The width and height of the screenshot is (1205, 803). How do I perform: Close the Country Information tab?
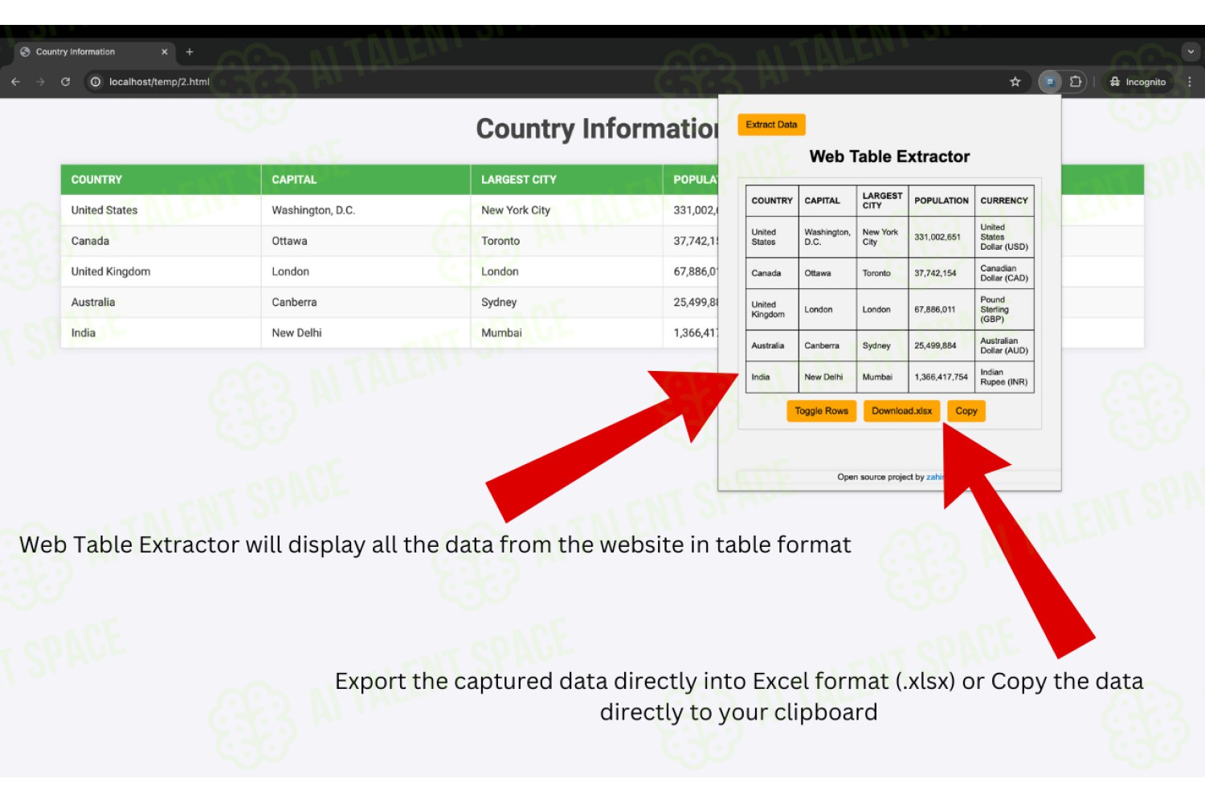(165, 52)
